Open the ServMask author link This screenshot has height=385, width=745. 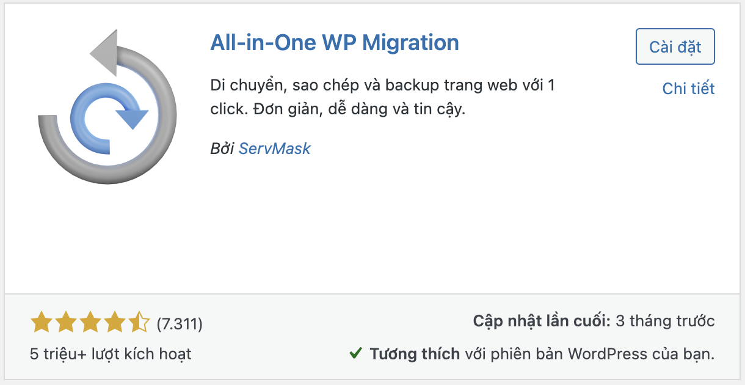[274, 148]
